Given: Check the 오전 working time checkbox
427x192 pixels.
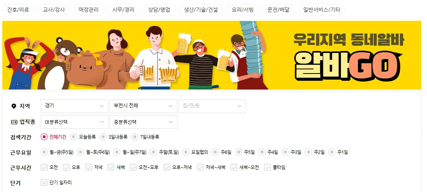Looking at the screenshot, I should [44, 167].
